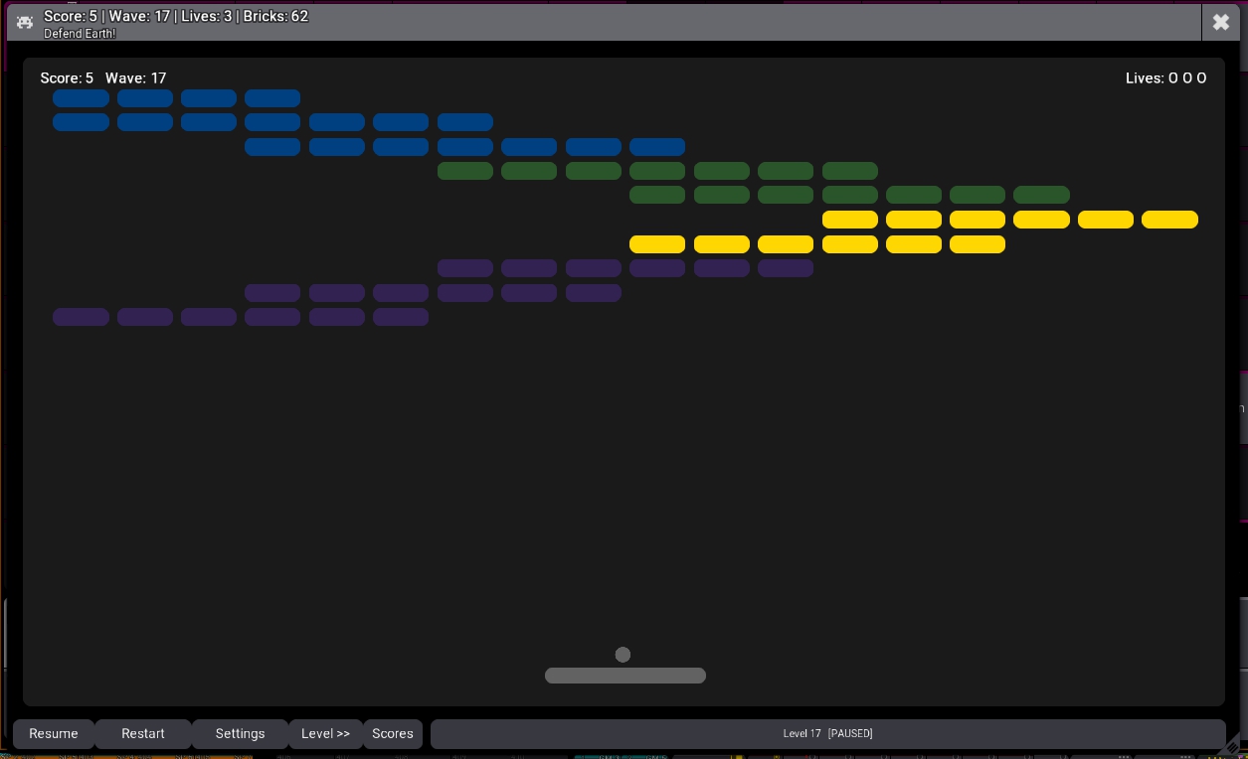Click the gray ball above the paddle

[x=623, y=655]
